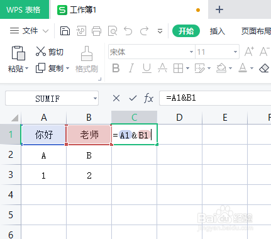271x239 pixels.
Task: Select the 开始 ribbon tab
Action: tap(186, 31)
